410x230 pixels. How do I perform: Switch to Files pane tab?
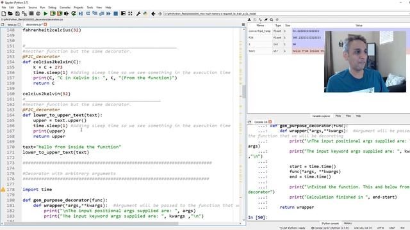click(348, 116)
